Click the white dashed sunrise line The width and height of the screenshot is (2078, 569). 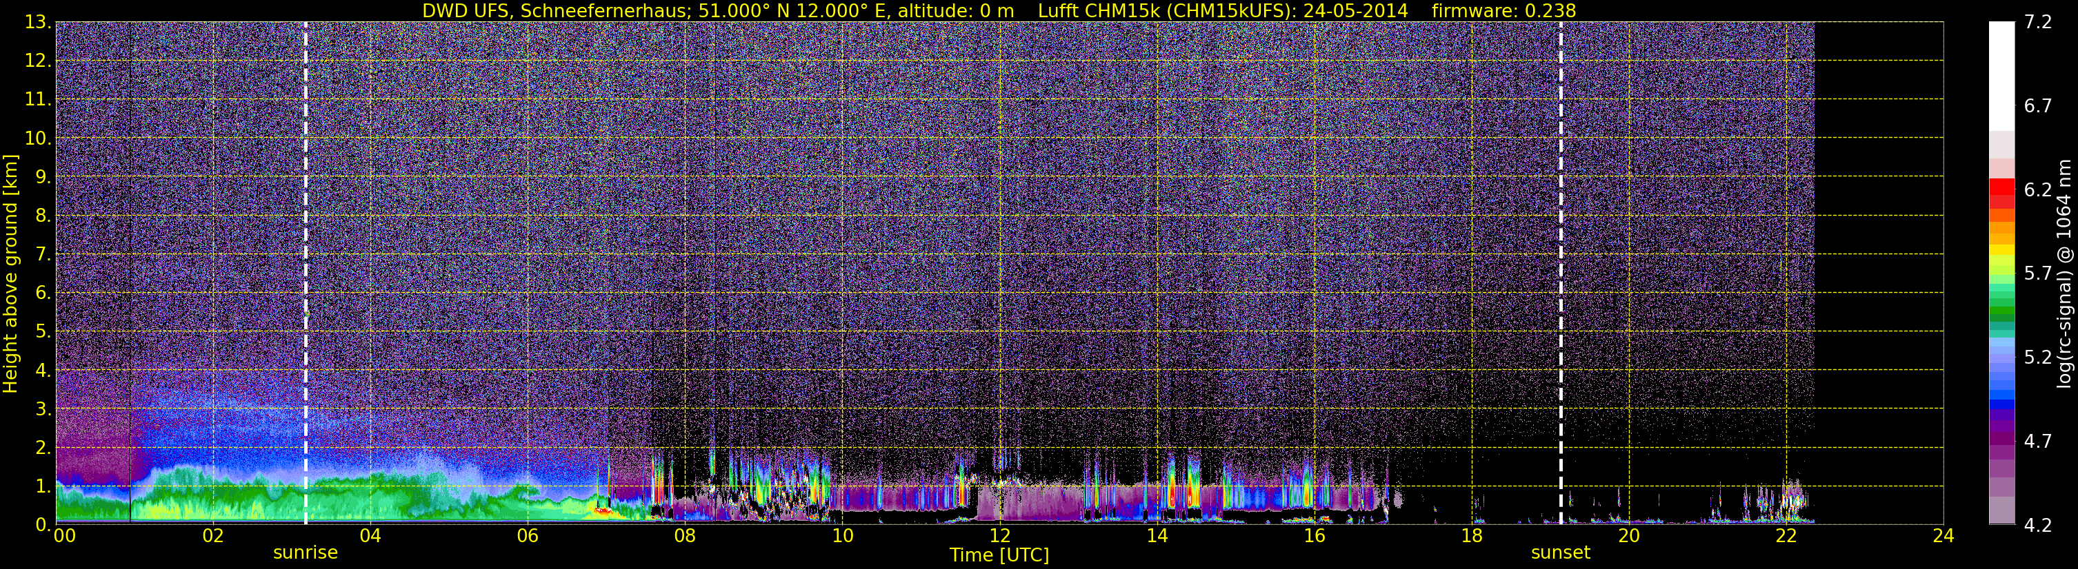click(306, 273)
